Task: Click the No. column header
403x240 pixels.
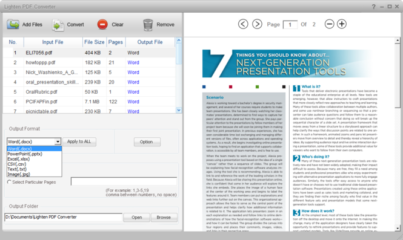Action: (13, 42)
